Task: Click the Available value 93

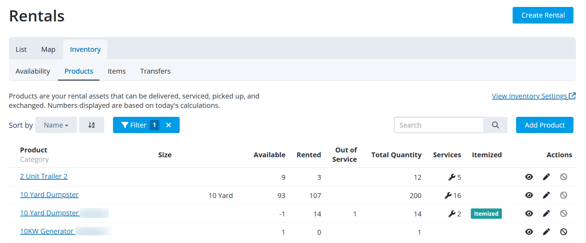Action: 281,196
